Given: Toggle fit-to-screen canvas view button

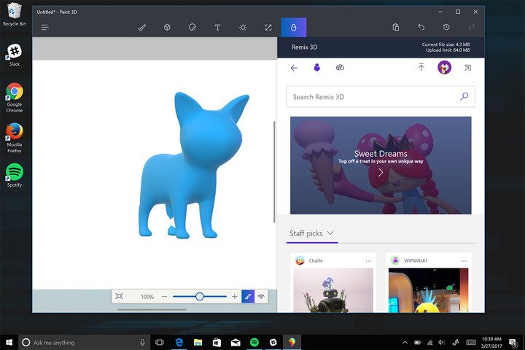Looking at the screenshot, I should coord(119,297).
